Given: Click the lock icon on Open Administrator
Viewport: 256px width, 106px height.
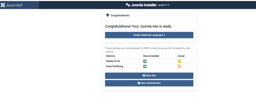Looking at the screenshot, I should pyautogui.click(x=139, y=83).
